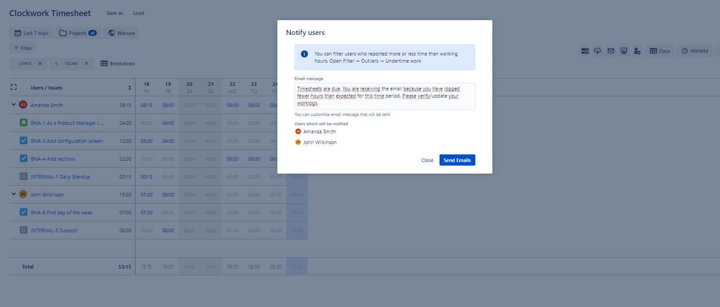The width and height of the screenshot is (720, 307).
Task: Open the Save as menu item
Action: [x=115, y=13]
